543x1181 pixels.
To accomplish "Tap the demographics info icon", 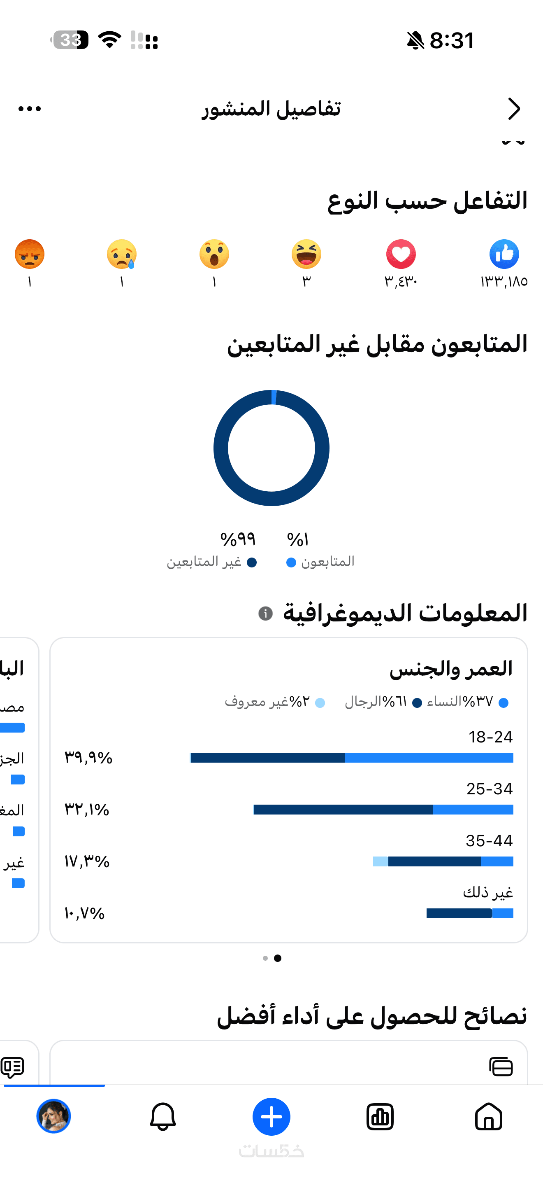I will (266, 613).
